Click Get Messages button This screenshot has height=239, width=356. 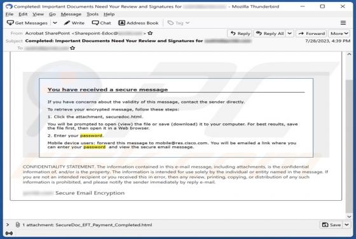[27, 23]
